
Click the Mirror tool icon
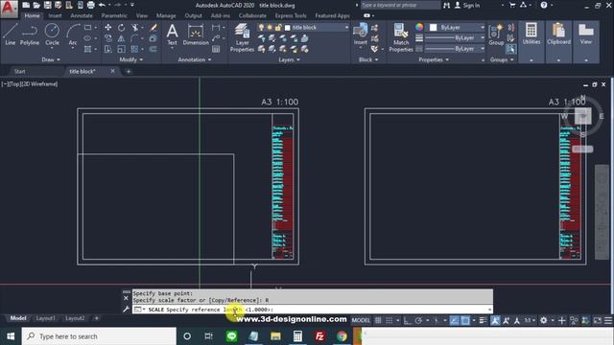click(122, 38)
